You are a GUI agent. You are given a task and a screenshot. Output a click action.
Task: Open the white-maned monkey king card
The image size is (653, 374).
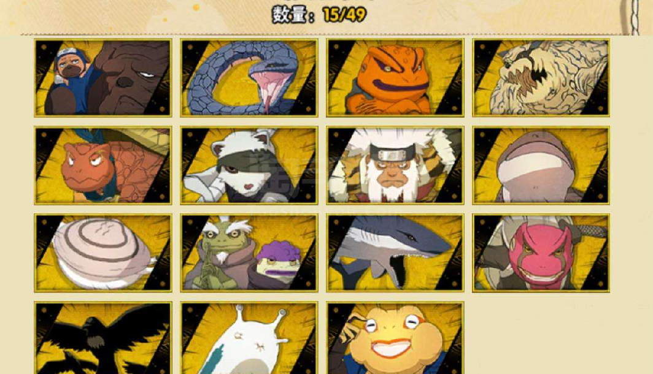click(395, 166)
